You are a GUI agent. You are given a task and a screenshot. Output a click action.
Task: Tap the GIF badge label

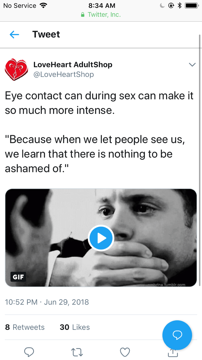(18, 277)
